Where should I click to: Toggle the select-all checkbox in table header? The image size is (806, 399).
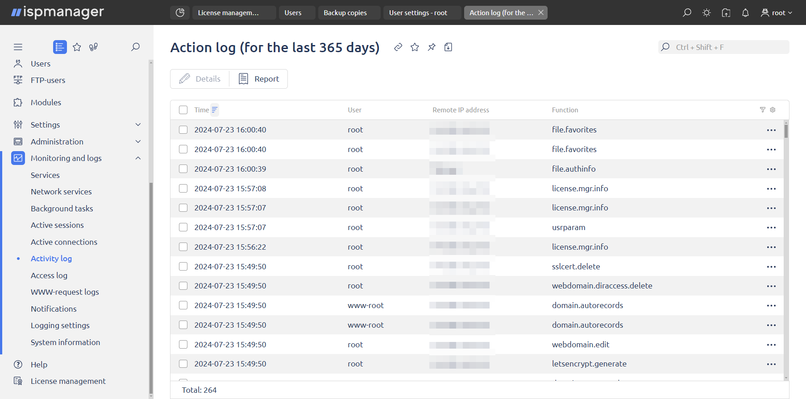click(183, 110)
